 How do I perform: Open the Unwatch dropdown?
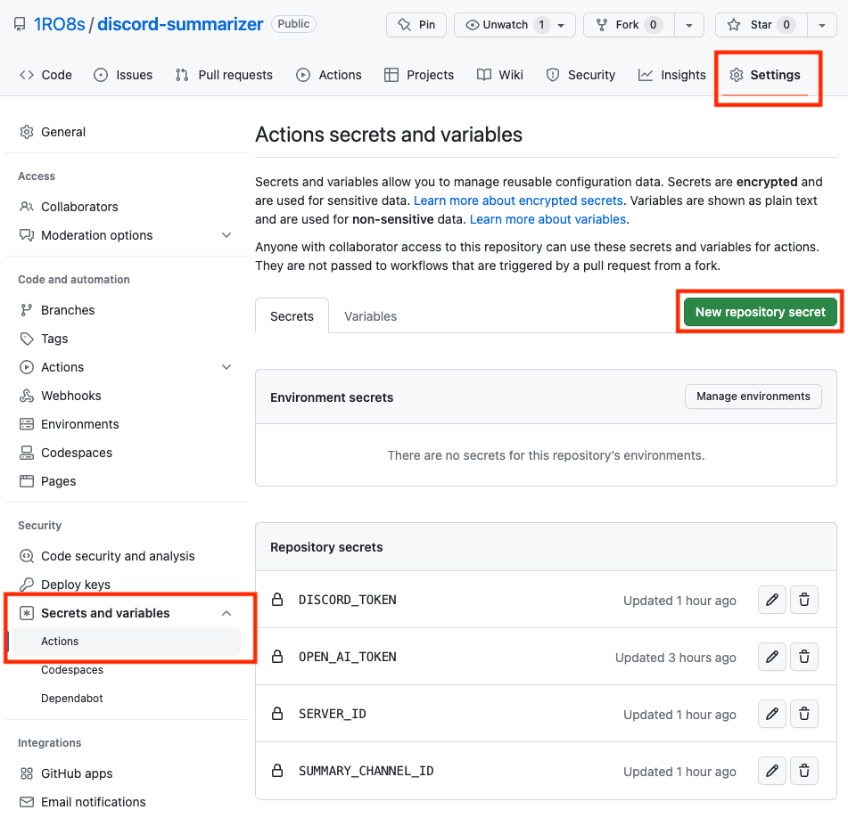coord(515,25)
